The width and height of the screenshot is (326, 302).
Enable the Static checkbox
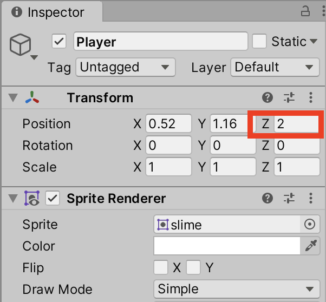(259, 41)
